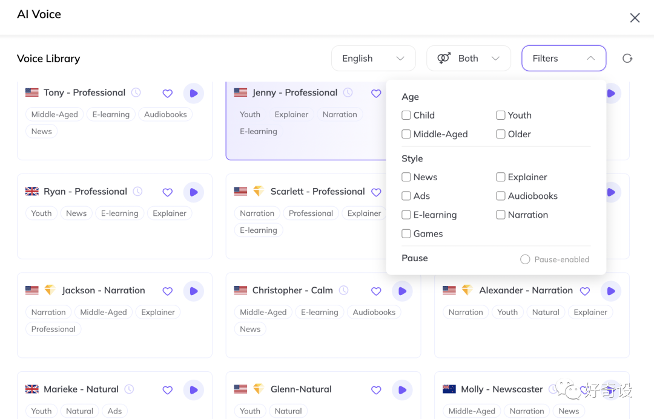Play the Ryan - Professional voice preview
Image resolution: width=654 pixels, height=419 pixels.
[194, 192]
